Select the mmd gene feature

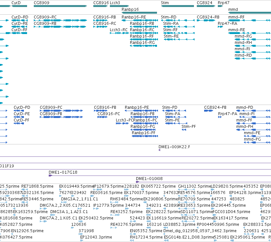point(250,13)
